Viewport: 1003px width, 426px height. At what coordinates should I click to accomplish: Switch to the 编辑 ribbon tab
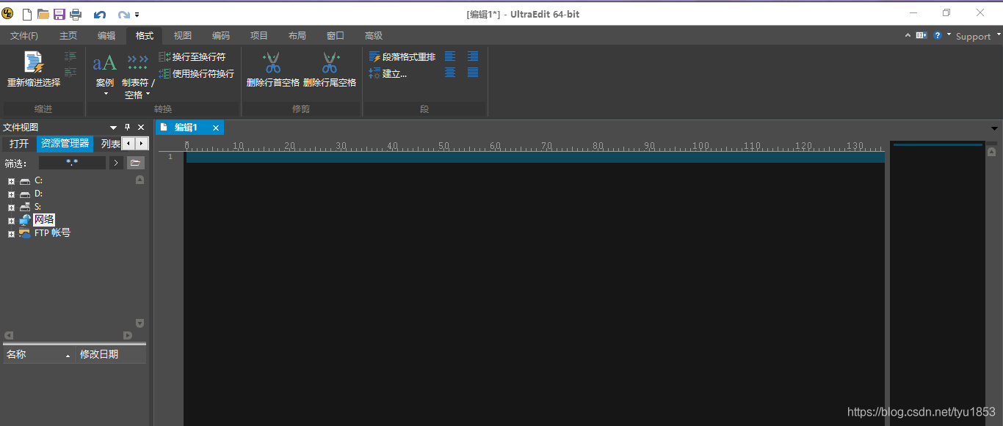tap(106, 35)
